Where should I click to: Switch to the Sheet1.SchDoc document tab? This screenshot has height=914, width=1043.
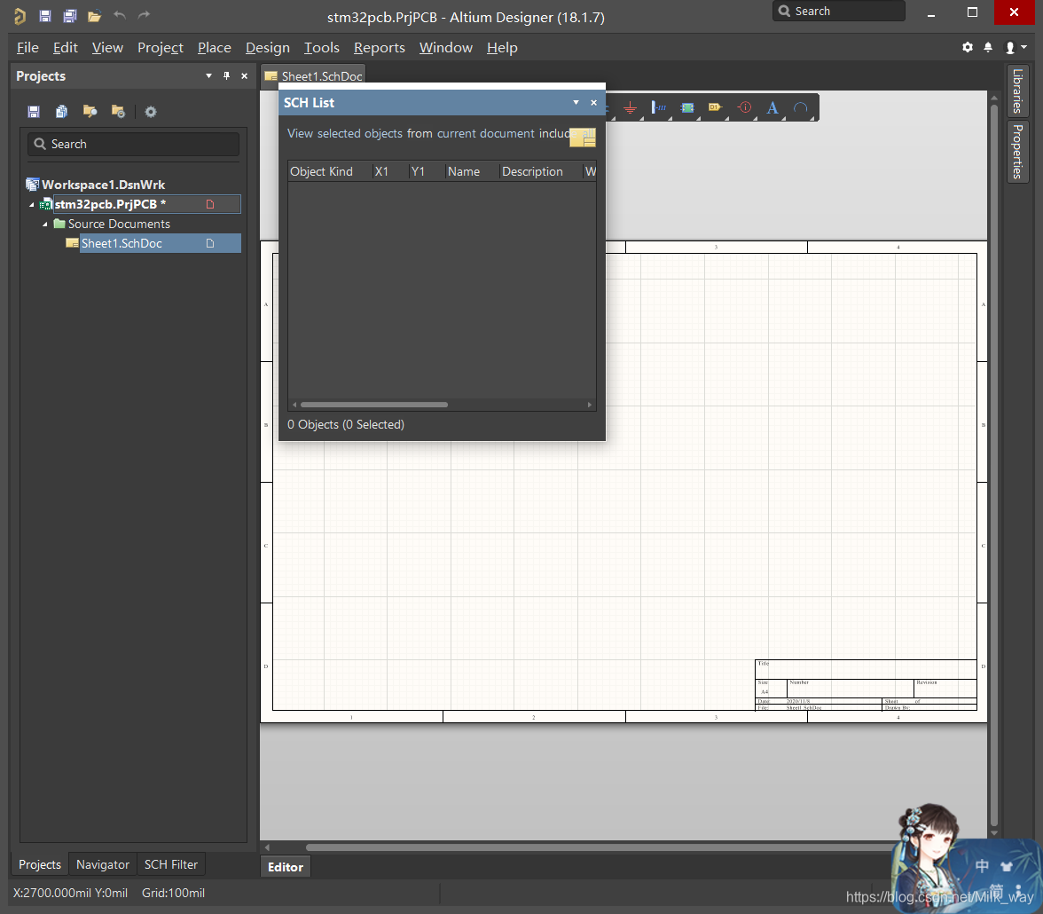click(x=313, y=76)
